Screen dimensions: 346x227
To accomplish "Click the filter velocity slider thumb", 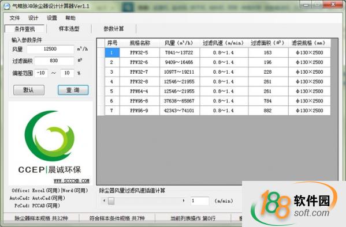I will (x=111, y=201).
